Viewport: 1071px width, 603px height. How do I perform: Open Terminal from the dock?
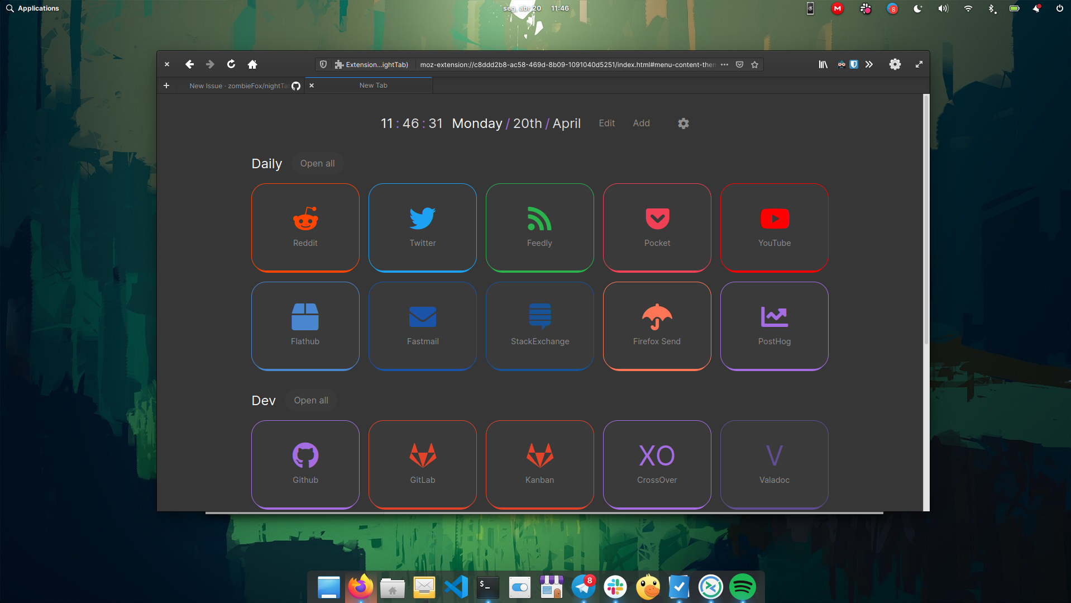coord(487,587)
